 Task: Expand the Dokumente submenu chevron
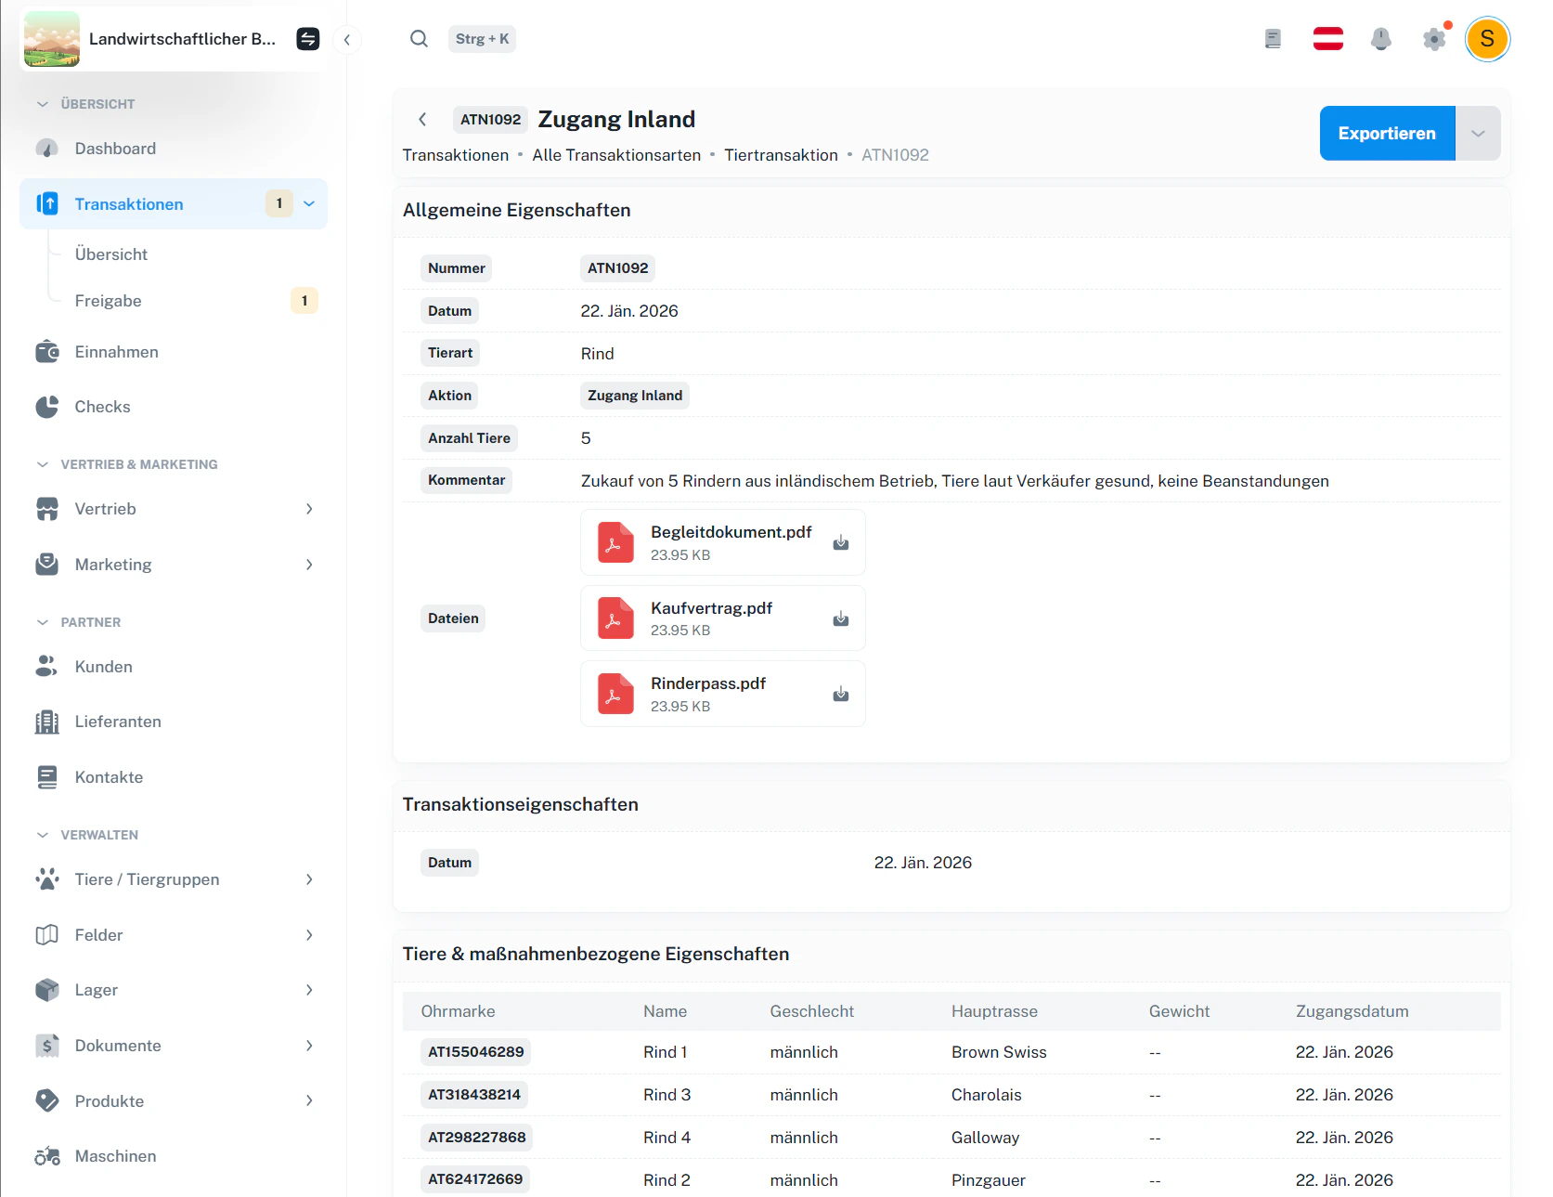click(309, 1046)
